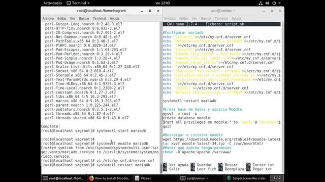Click 'systemctl enable mariadb' command line
325x182 pixels.
[122, 144]
